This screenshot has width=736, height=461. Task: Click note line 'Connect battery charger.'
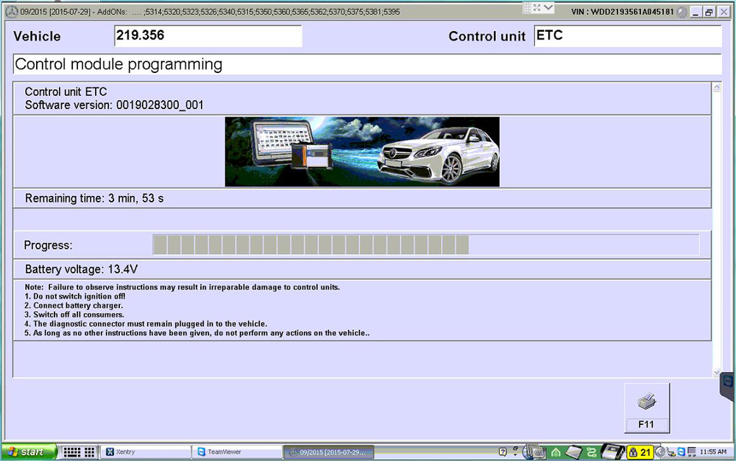click(74, 306)
